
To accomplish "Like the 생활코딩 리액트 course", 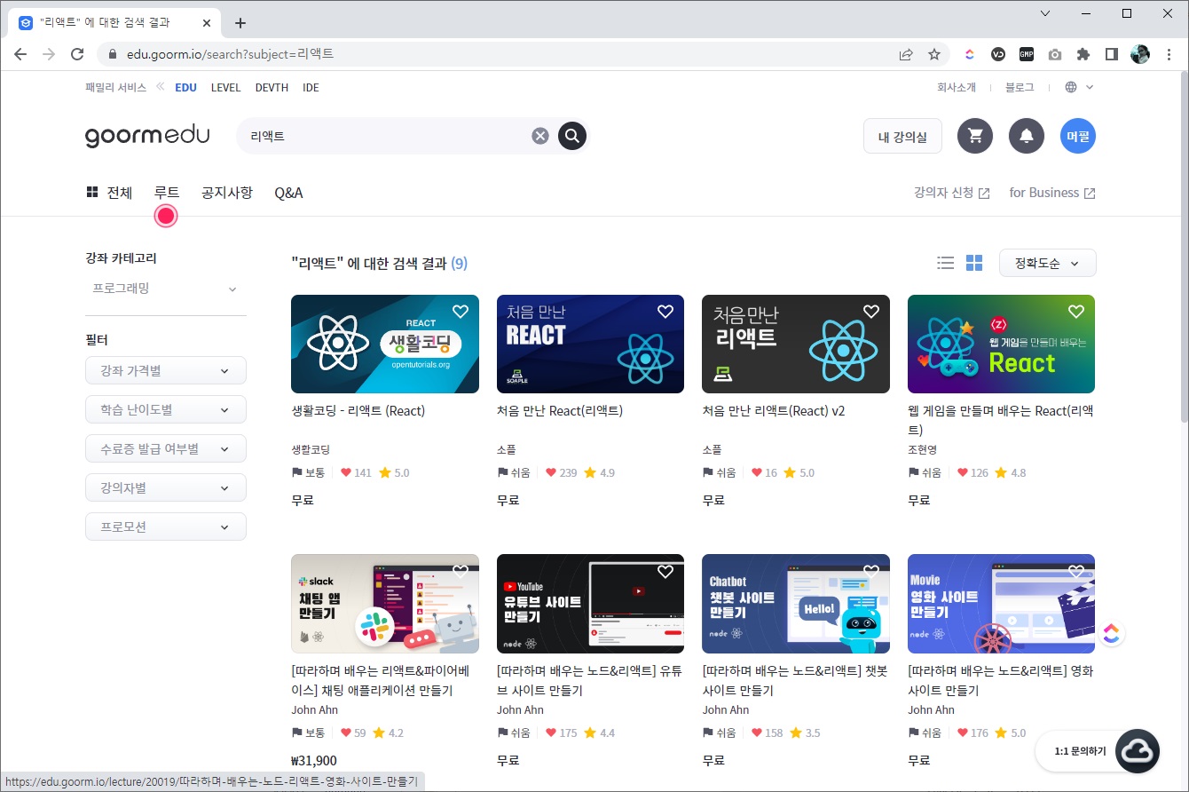I will [x=461, y=312].
